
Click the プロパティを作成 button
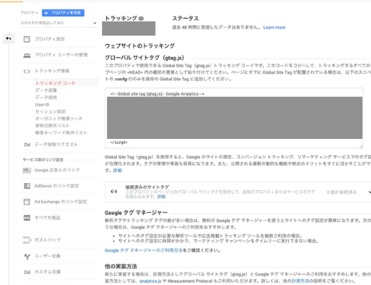[x=63, y=13]
